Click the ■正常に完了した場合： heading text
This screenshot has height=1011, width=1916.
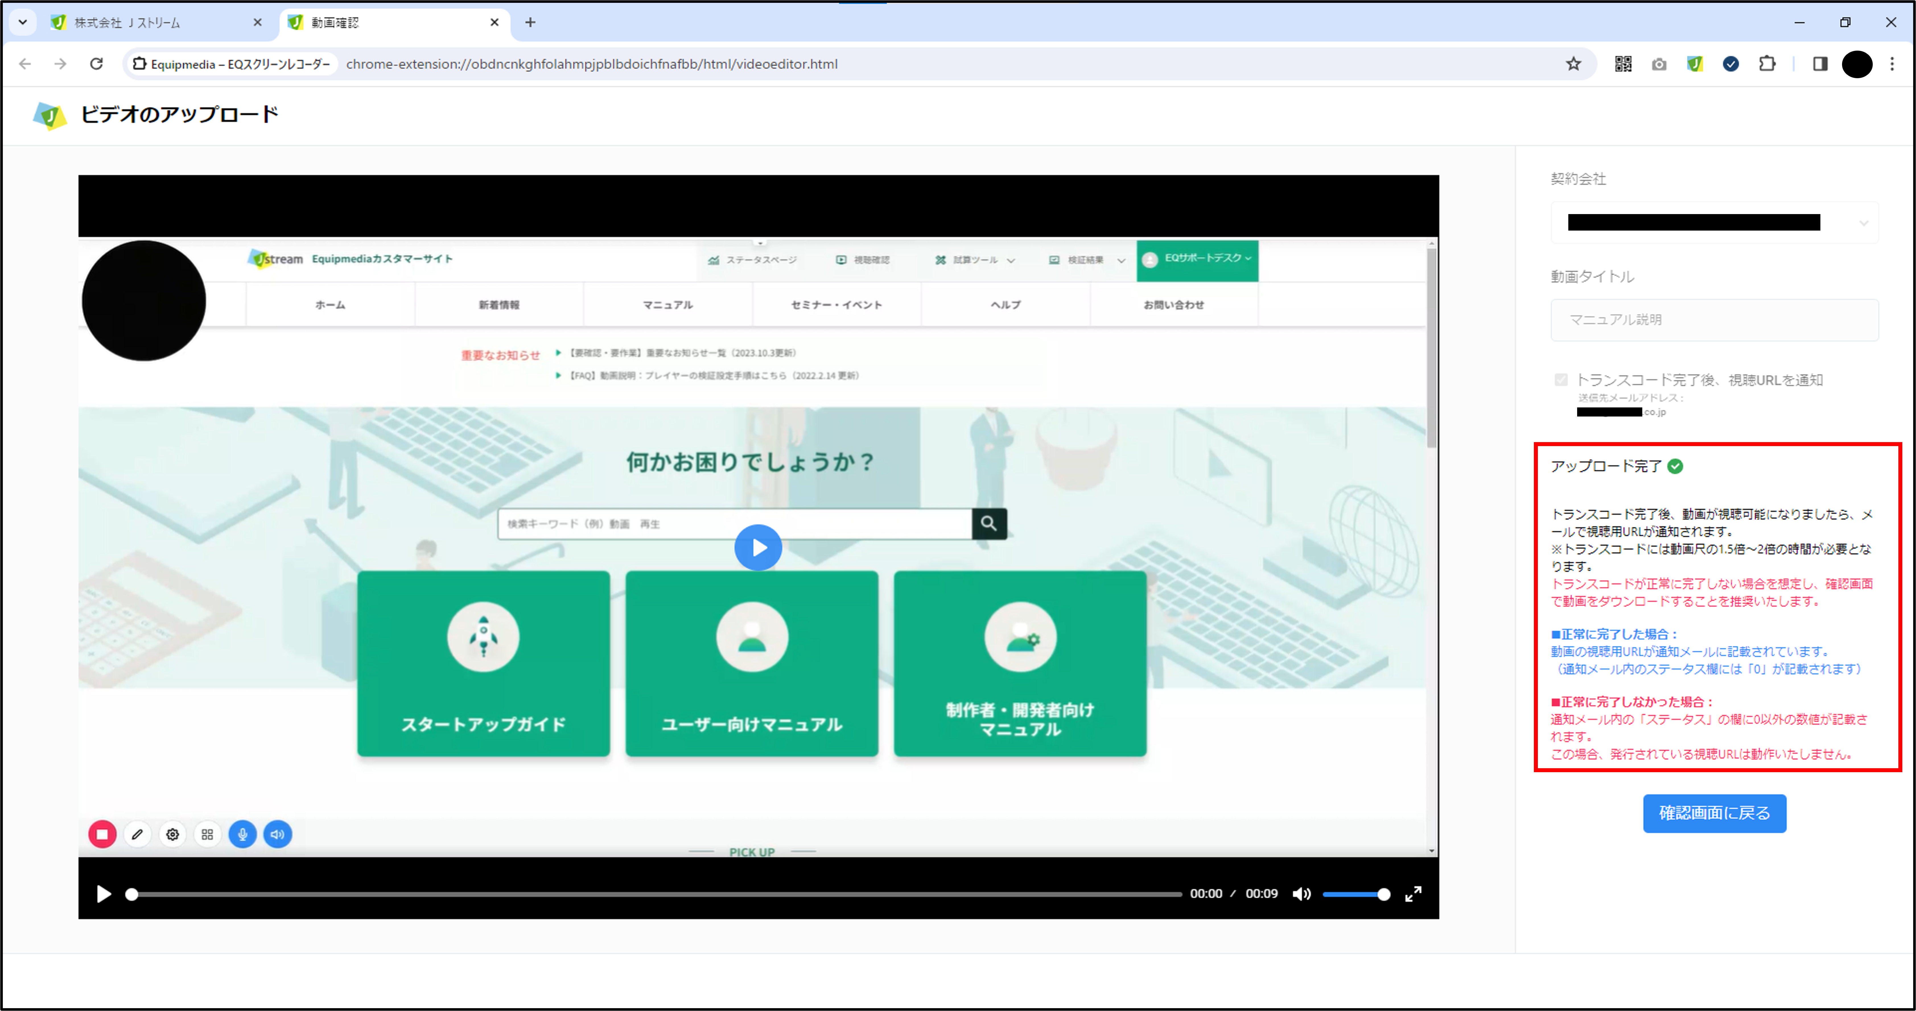[x=1615, y=634]
